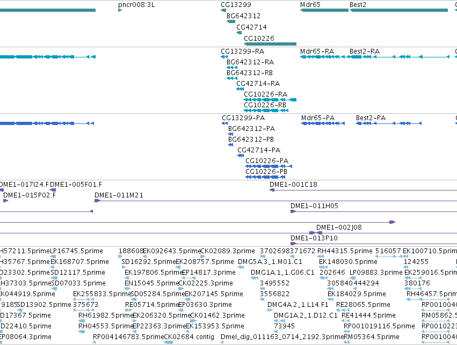Click the Mdr65 gene bar
Image resolution: width=457 pixels, height=345 pixels.
coord(324,10)
